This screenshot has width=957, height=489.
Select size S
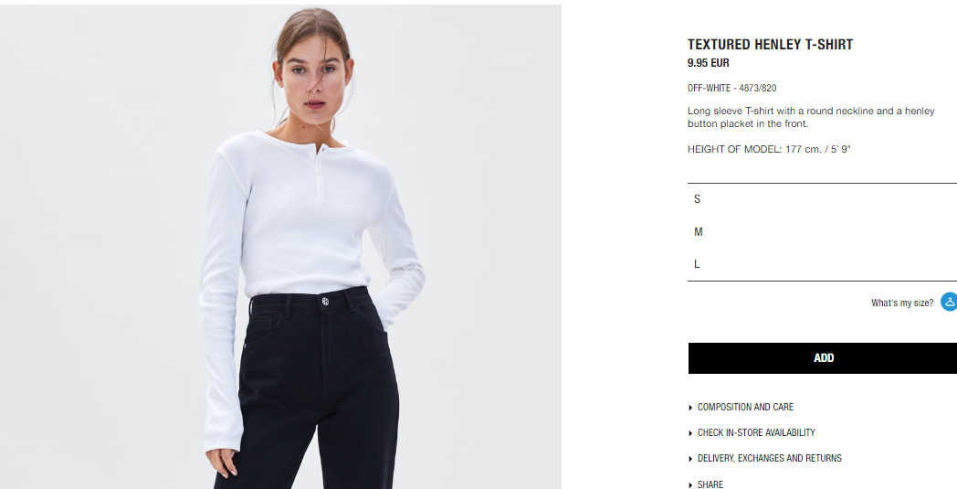822,199
